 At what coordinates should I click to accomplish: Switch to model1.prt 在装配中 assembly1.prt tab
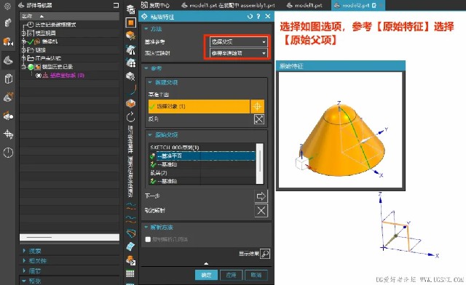[x=228, y=5]
